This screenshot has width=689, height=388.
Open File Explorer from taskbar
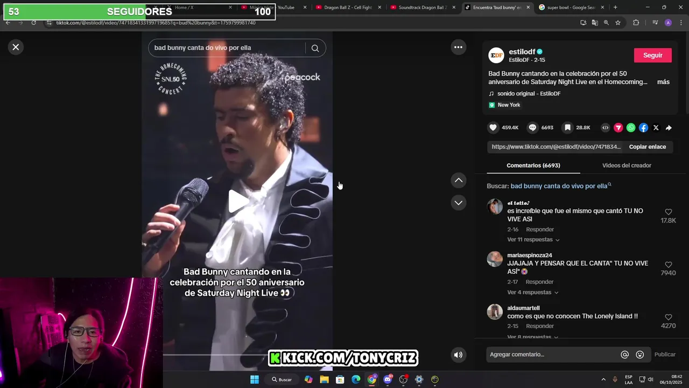pos(324,379)
